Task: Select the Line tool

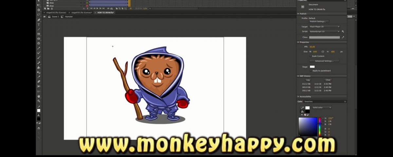Action: (x=39, y=29)
